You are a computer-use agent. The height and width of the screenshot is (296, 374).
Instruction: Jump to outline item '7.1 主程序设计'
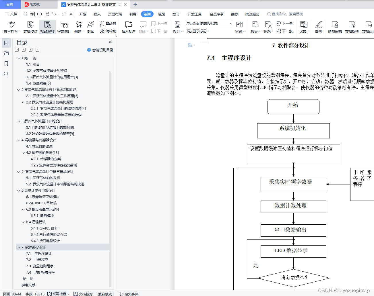(x=39, y=254)
